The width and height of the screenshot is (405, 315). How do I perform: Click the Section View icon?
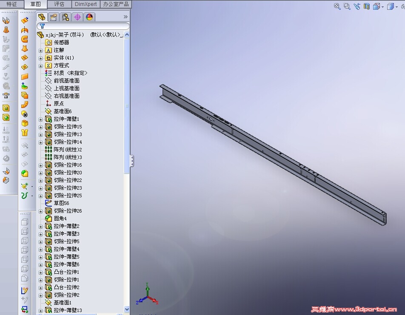[367, 6]
